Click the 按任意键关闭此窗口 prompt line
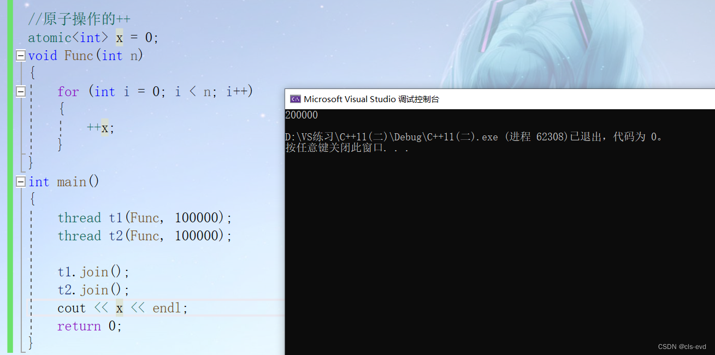 pos(347,148)
